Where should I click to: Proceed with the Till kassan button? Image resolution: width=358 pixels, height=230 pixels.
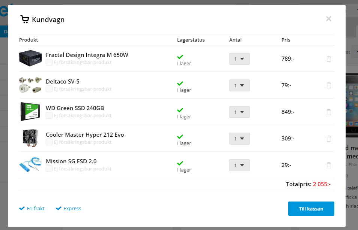click(311, 209)
